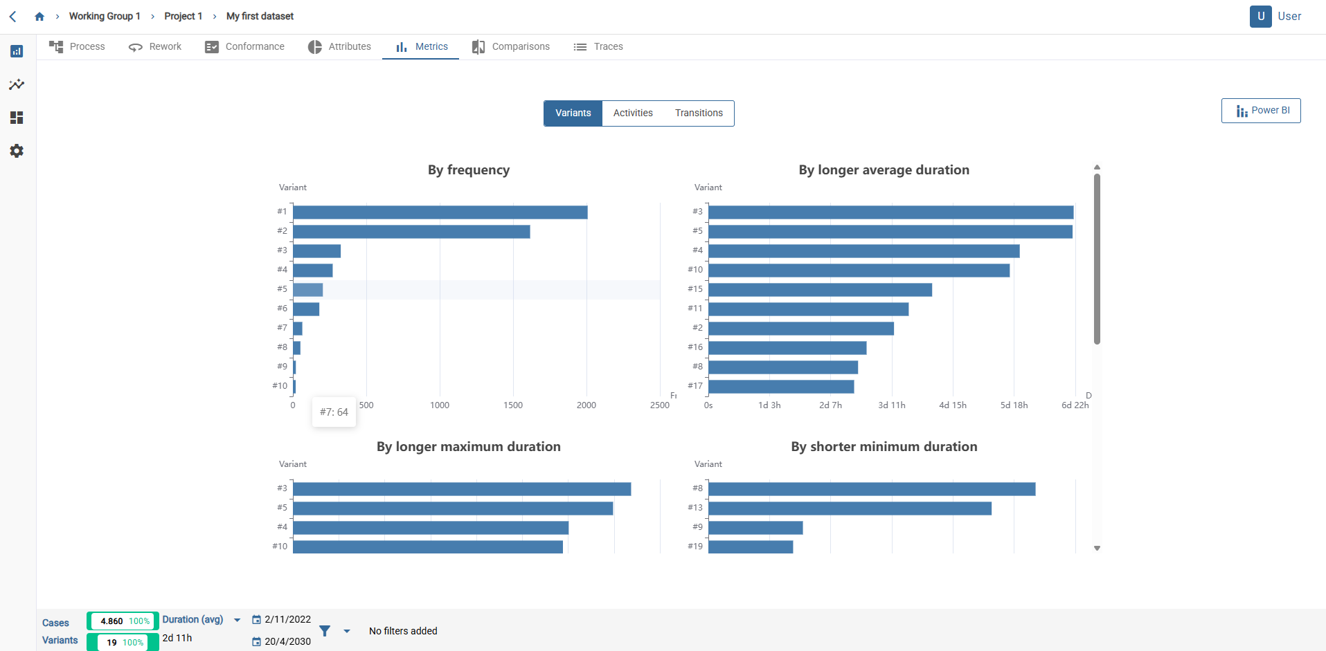Open the Traces tab
Screen dimensions: 1326x651
(598, 46)
